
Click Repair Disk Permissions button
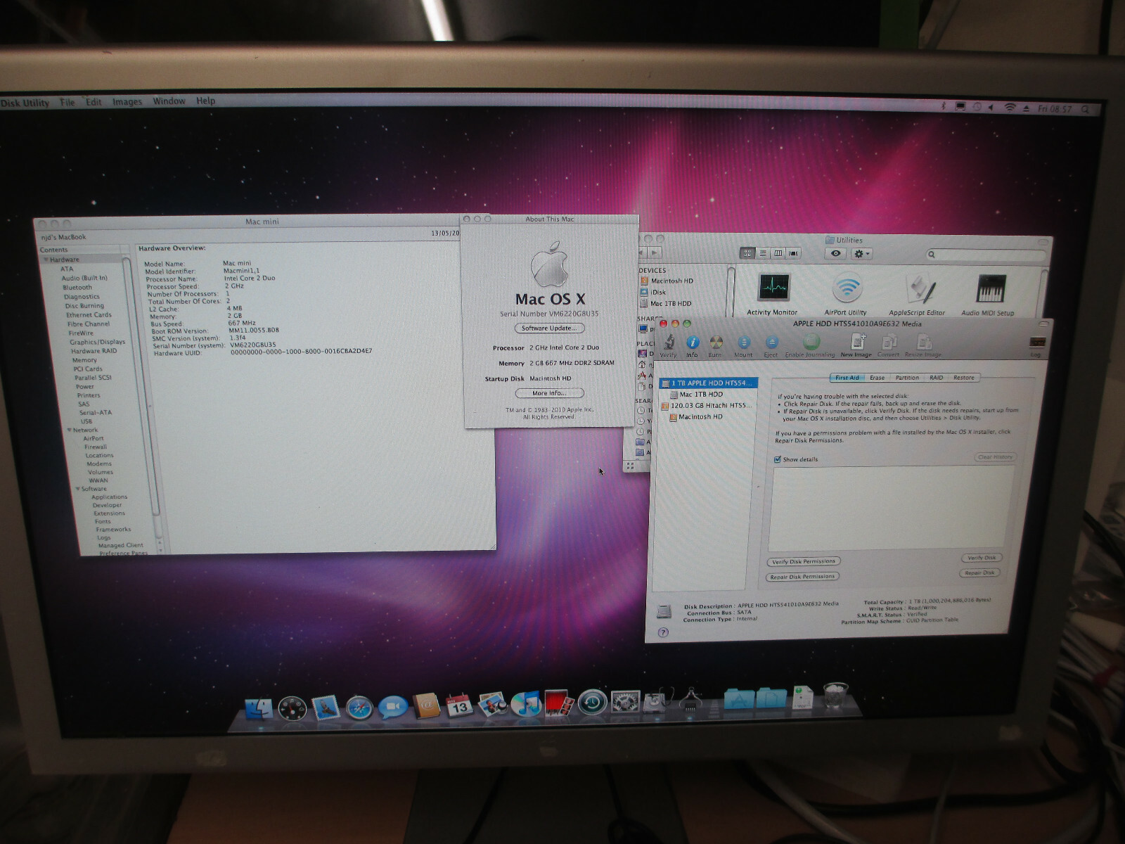[x=802, y=577]
